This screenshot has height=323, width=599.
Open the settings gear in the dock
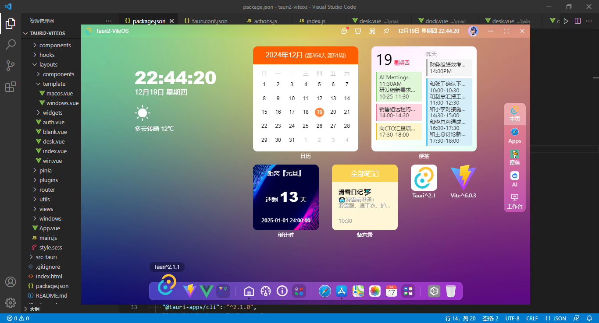click(x=434, y=291)
